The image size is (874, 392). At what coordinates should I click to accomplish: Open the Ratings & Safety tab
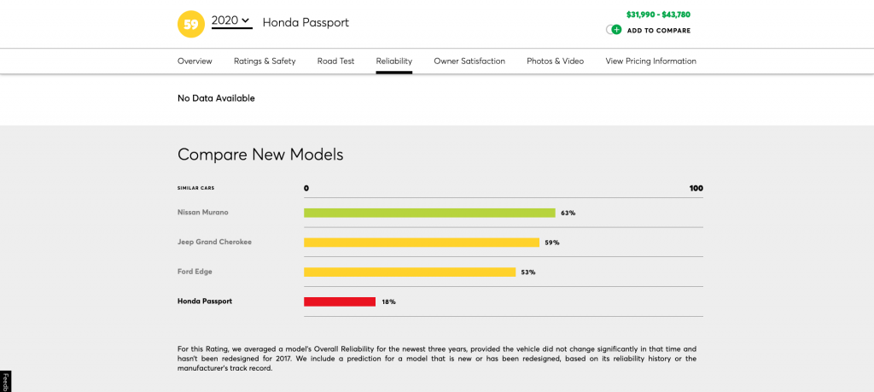[x=265, y=61]
